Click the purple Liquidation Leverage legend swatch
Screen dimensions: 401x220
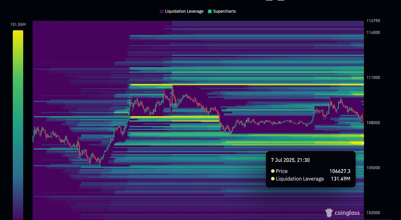tap(162, 11)
